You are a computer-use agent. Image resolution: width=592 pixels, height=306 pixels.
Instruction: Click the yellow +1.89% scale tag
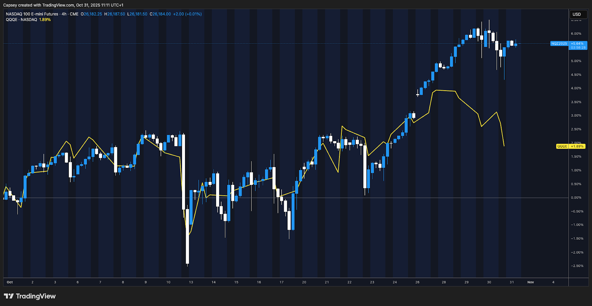click(x=577, y=146)
